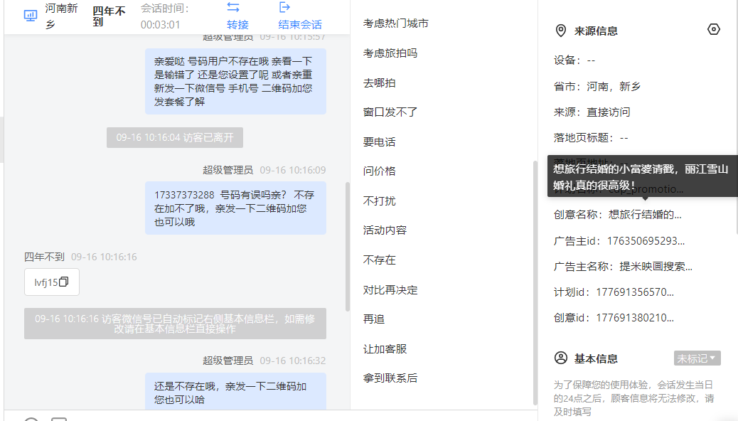The height and width of the screenshot is (421, 738).
Task: Click the chat history vertical scrollbar
Action: coord(348,246)
